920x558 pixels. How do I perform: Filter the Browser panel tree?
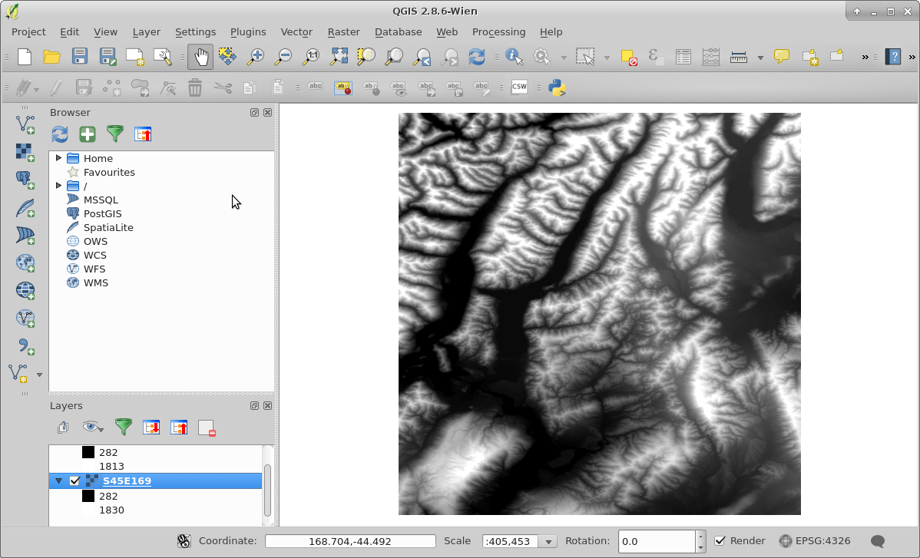pos(115,134)
